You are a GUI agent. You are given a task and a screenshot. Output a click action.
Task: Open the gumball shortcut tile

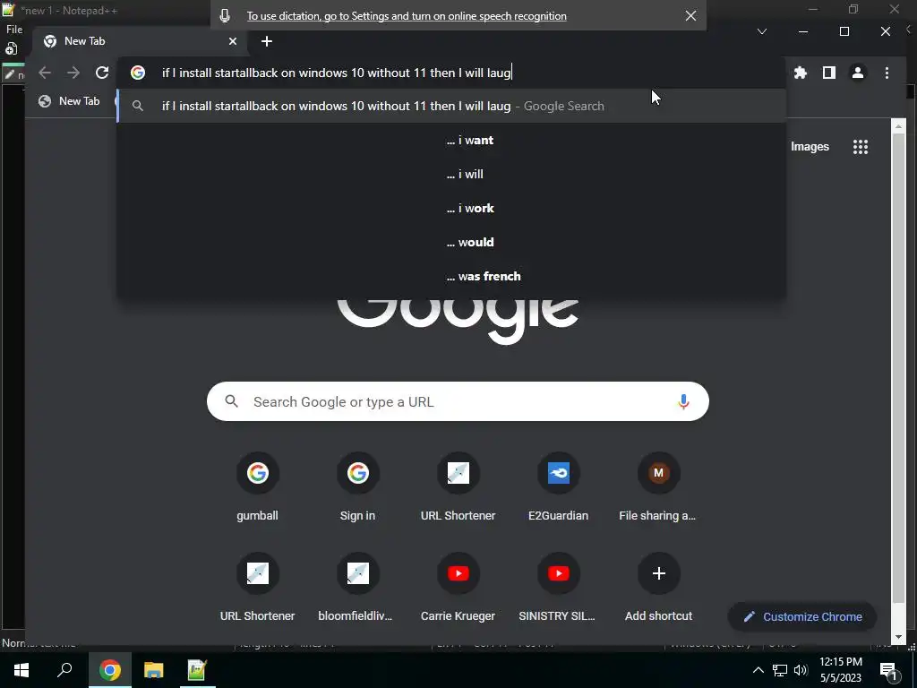257,487
